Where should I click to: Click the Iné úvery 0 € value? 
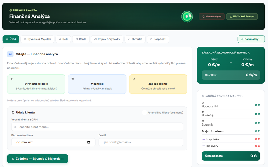257,146
